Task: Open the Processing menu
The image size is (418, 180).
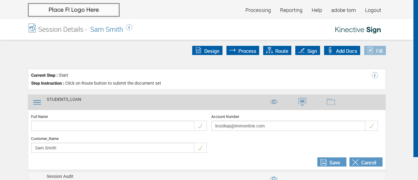Action: (x=258, y=10)
